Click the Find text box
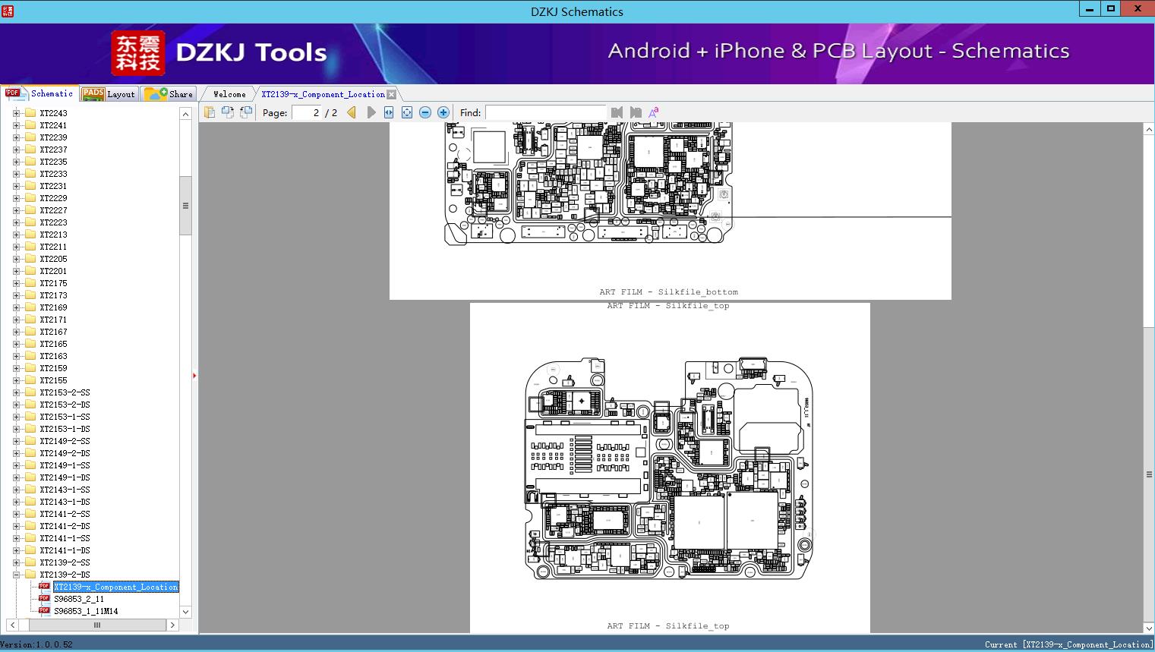This screenshot has width=1155, height=652. click(545, 112)
